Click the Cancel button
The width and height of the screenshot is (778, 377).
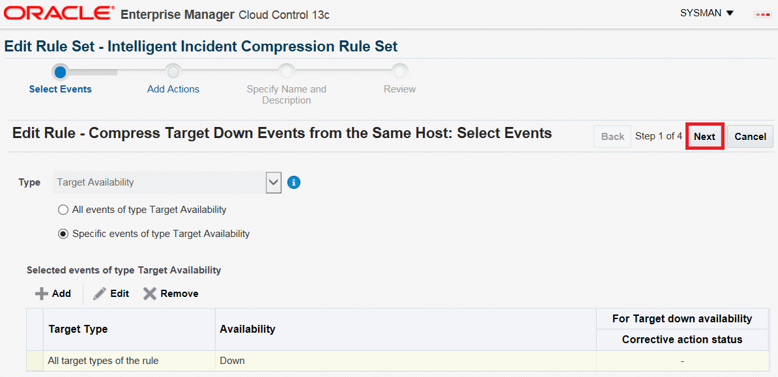tap(750, 137)
